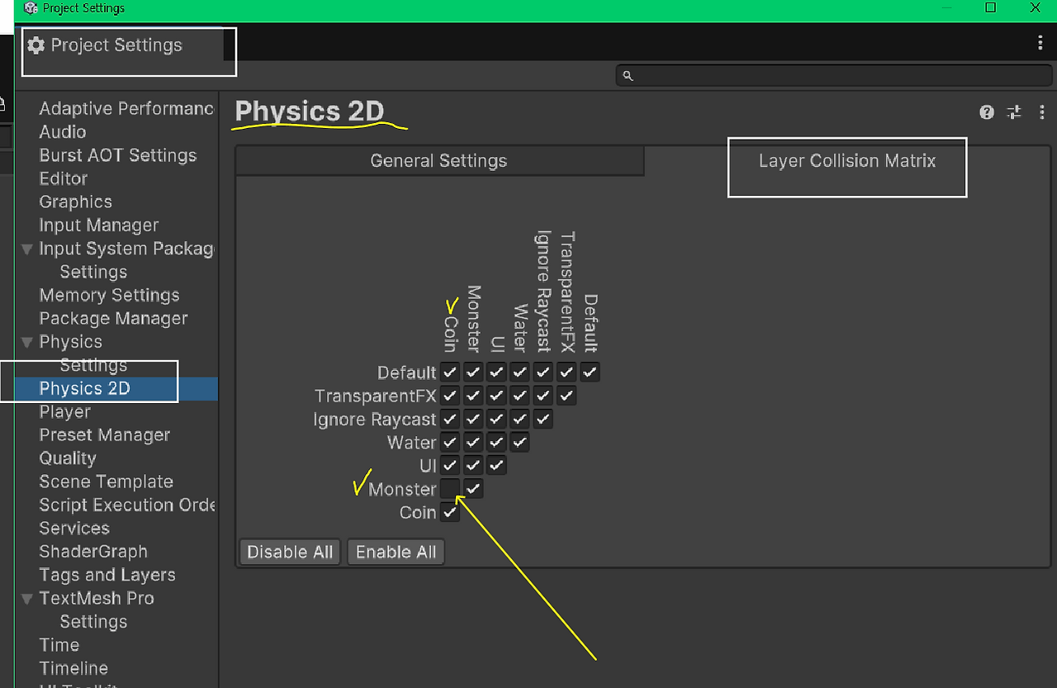The width and height of the screenshot is (1057, 688).
Task: Click the Enable All button
Action: coord(396,552)
